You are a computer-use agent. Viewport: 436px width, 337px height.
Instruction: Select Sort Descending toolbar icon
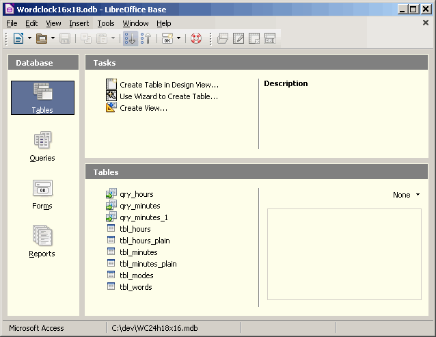[x=146, y=38]
